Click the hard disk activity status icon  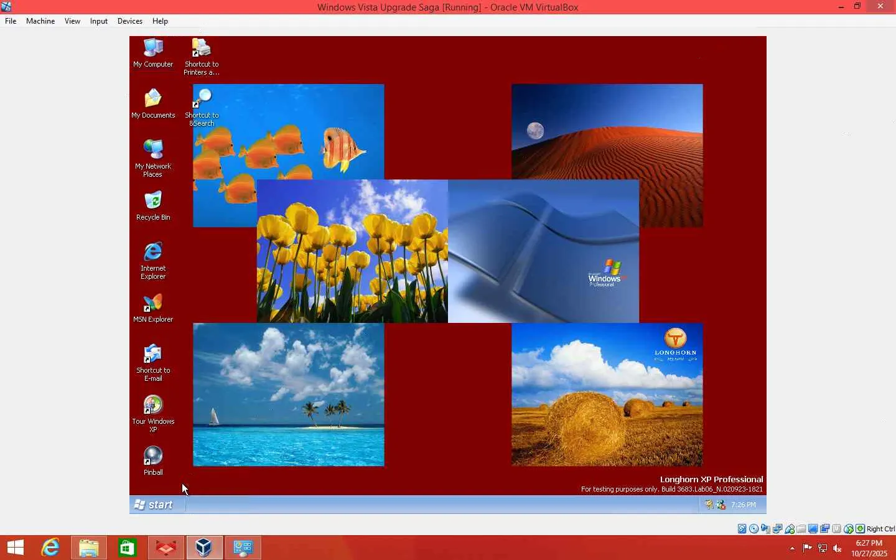[x=742, y=529]
